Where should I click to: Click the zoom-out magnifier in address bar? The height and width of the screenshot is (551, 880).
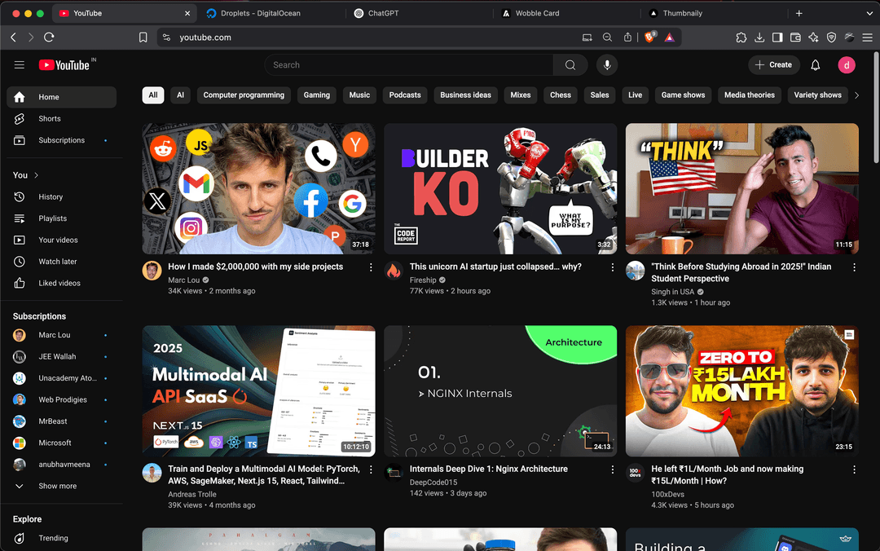[x=607, y=37]
